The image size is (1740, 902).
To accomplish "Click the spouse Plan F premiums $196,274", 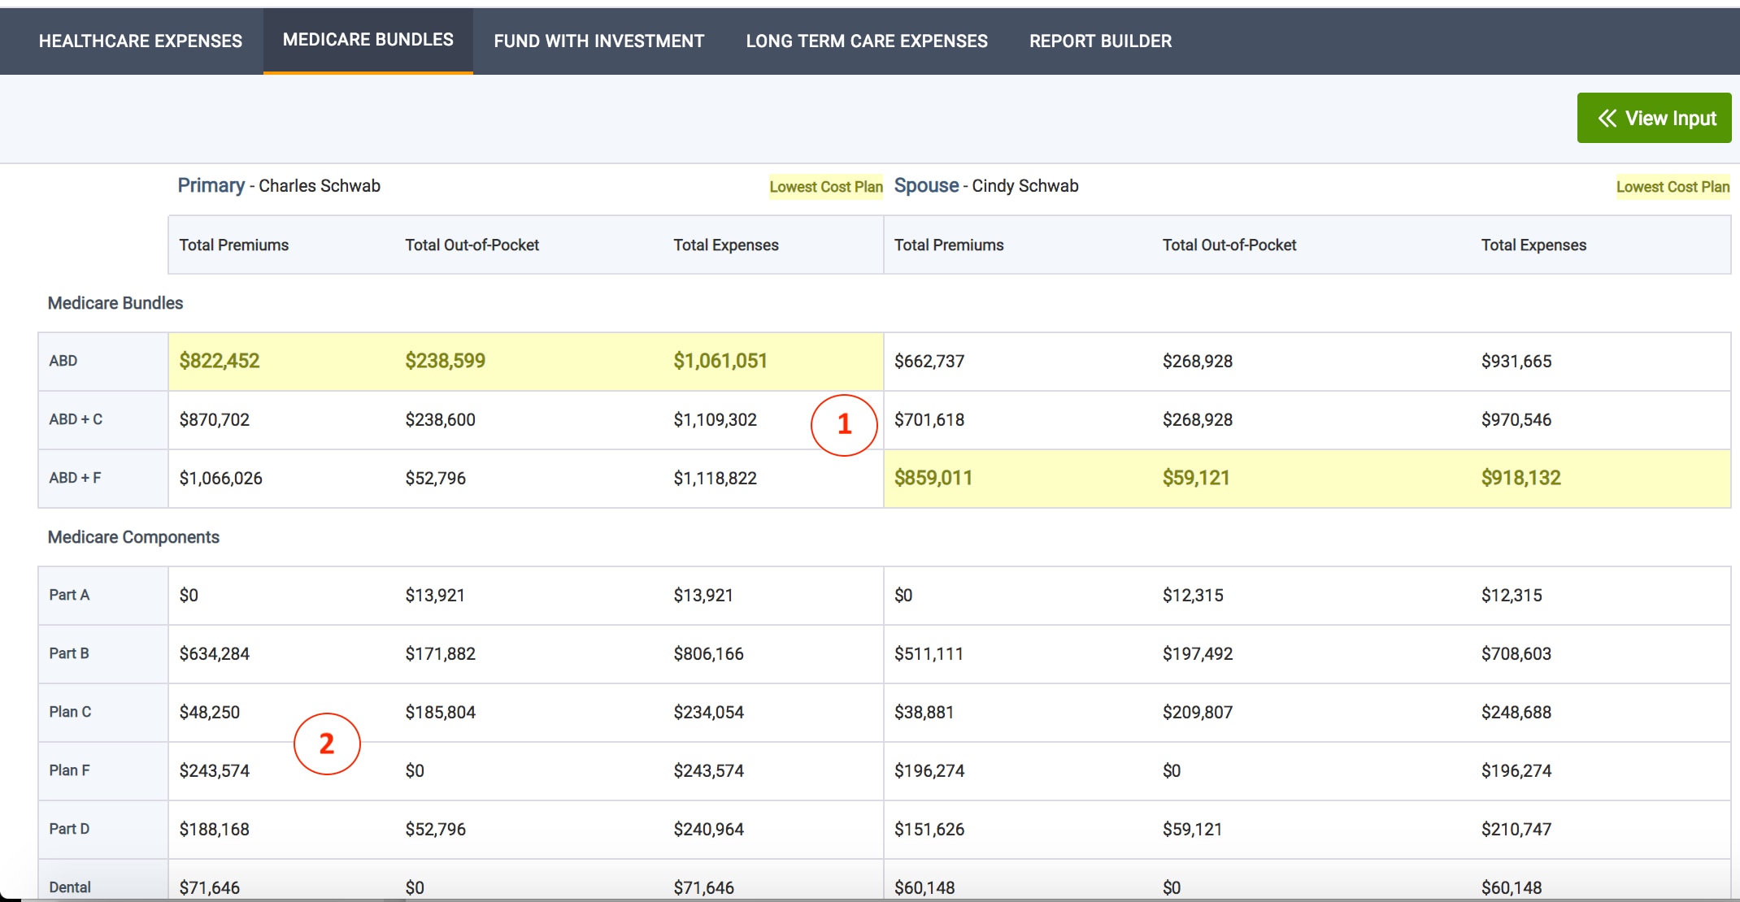I will [929, 770].
